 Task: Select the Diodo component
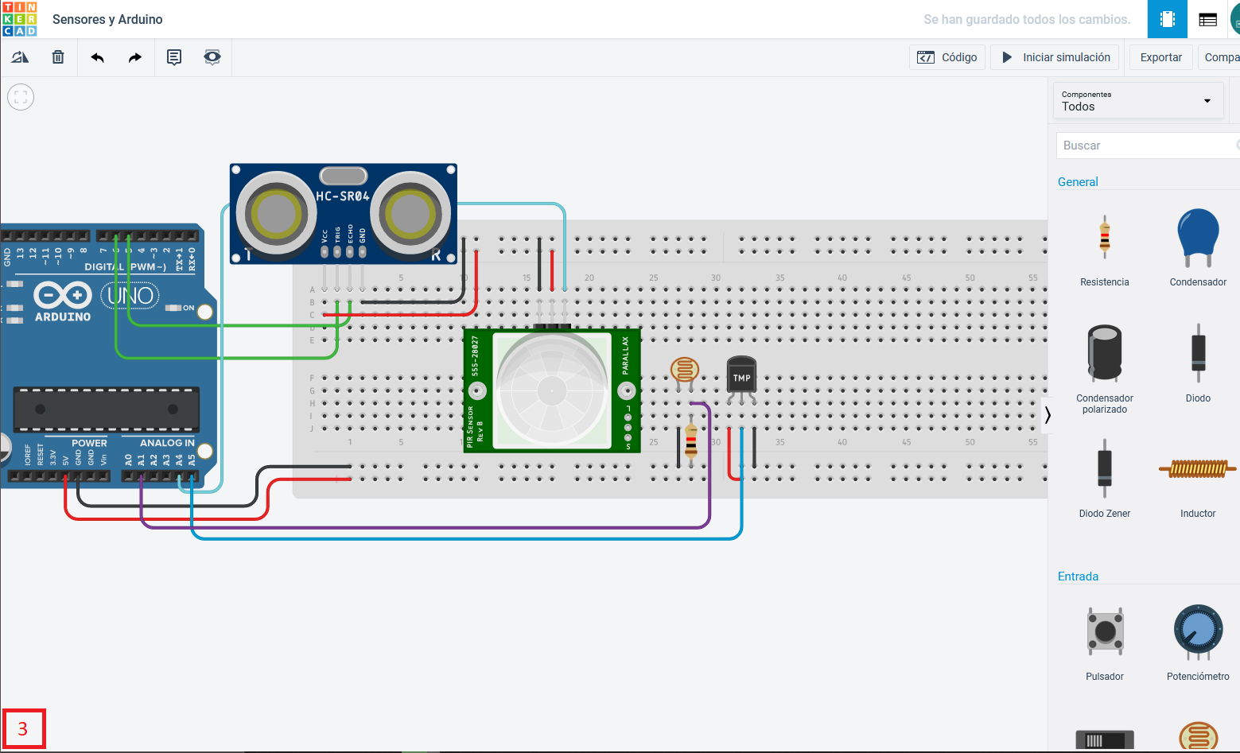(1198, 363)
